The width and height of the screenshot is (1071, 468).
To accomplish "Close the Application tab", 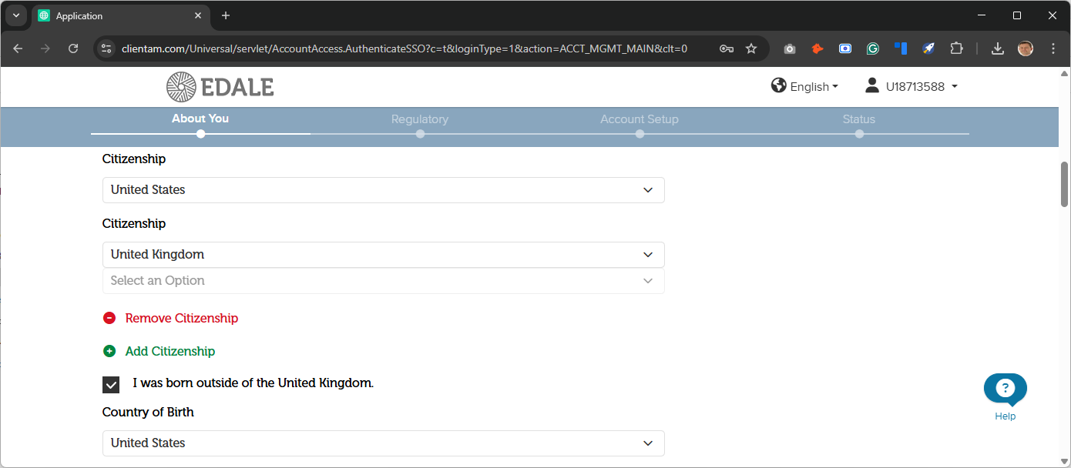I will pyautogui.click(x=198, y=15).
